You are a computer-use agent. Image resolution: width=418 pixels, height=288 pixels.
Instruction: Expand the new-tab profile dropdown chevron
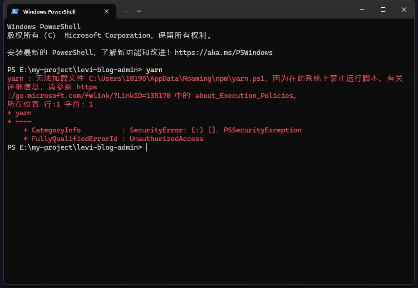point(139,11)
